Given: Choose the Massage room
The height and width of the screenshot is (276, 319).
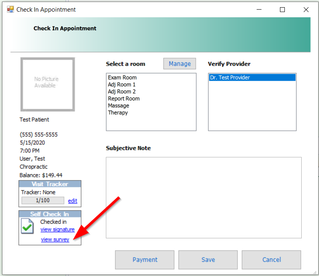Looking at the screenshot, I should pos(151,106).
